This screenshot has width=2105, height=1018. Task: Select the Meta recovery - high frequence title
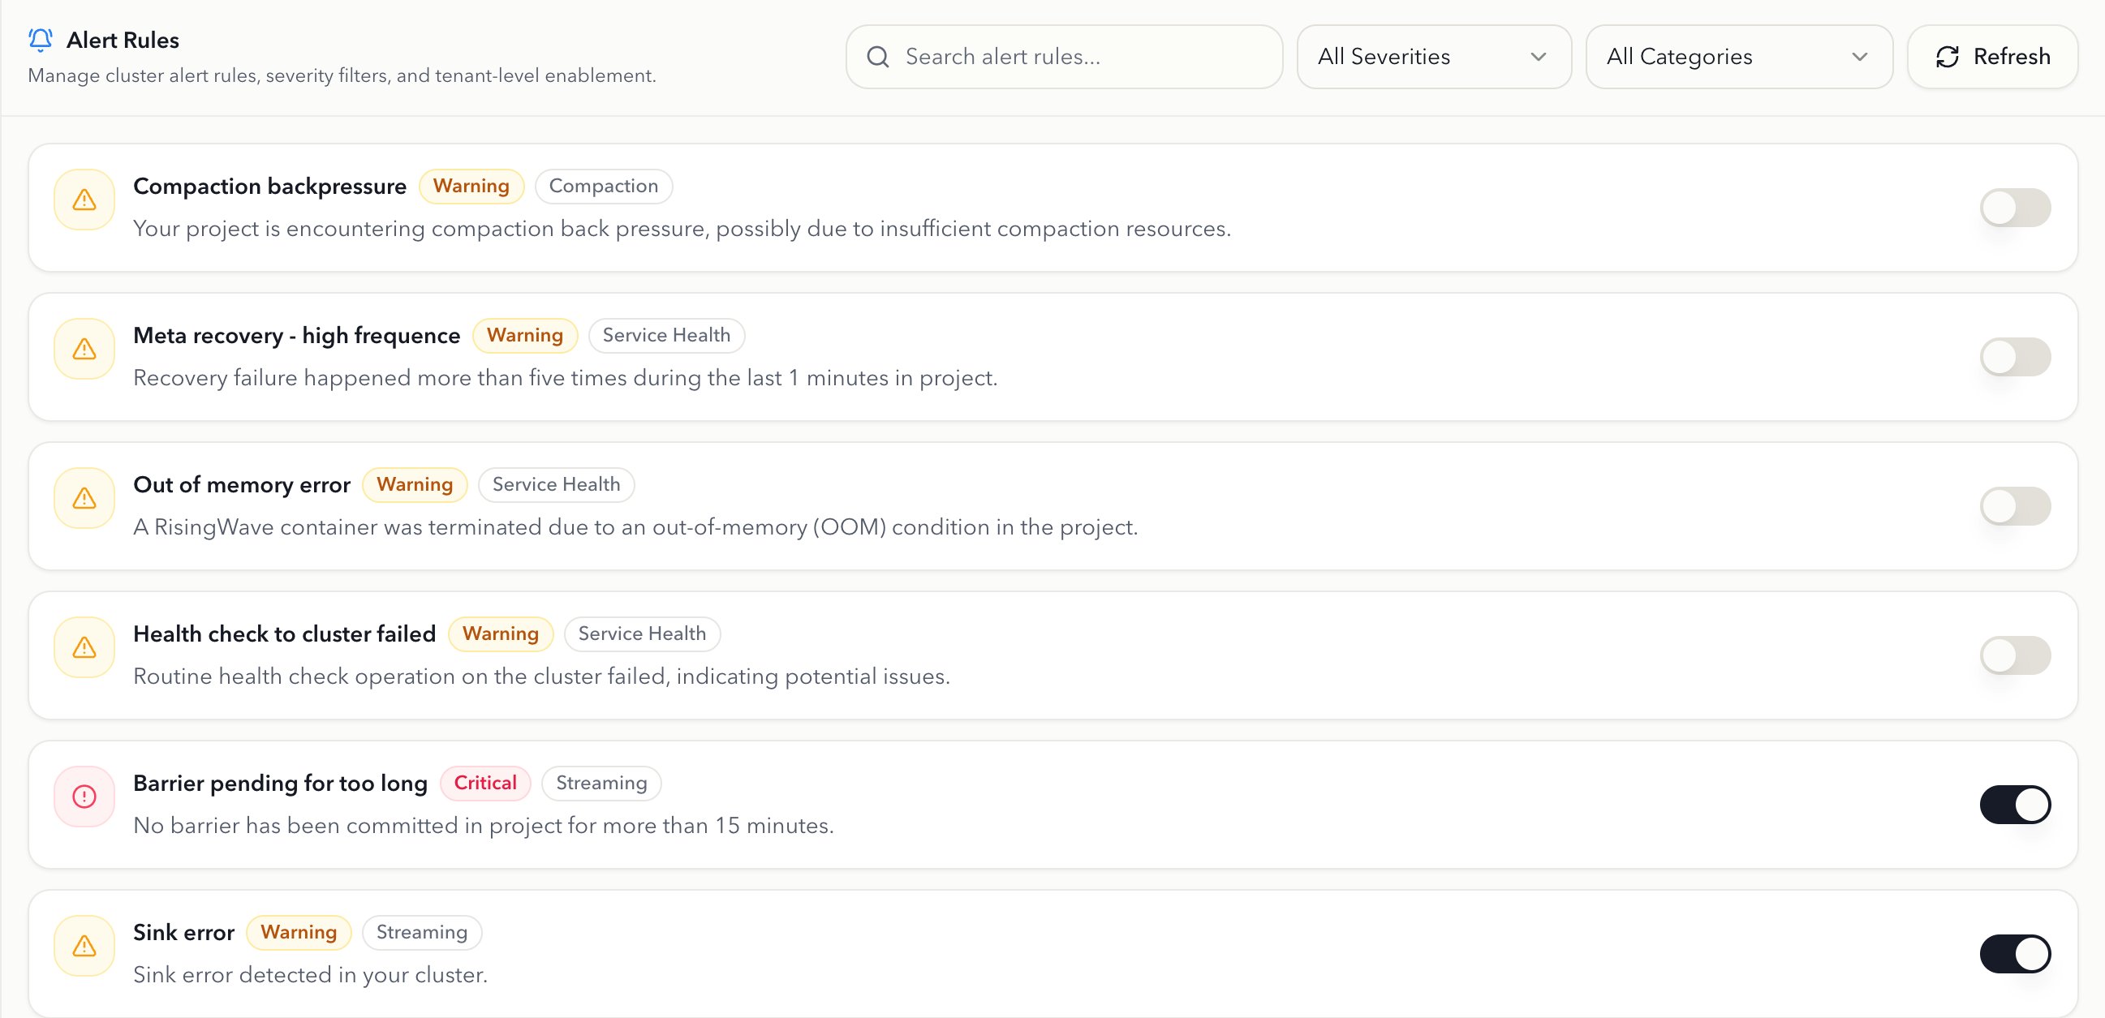(297, 336)
